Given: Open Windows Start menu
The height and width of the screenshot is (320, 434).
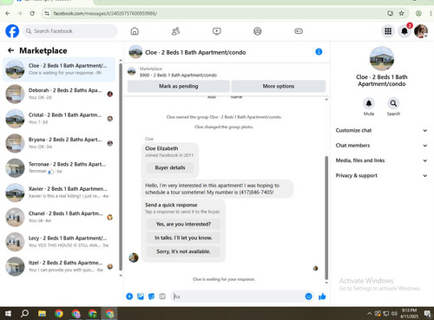Looking at the screenshot, I should tap(8, 313).
